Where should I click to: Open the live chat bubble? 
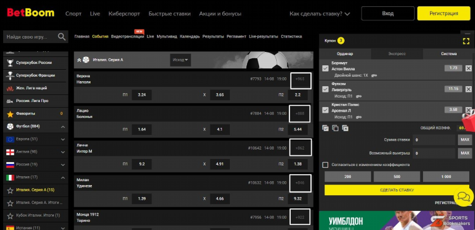pos(464,196)
